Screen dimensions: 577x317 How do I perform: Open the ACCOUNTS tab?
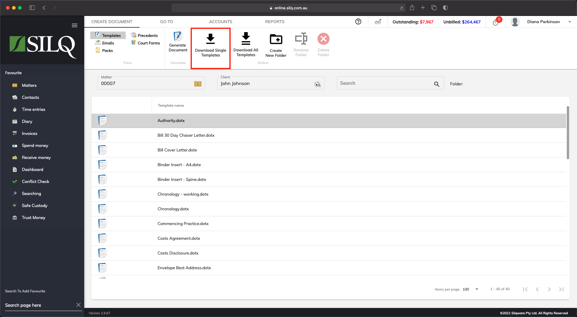(x=220, y=22)
